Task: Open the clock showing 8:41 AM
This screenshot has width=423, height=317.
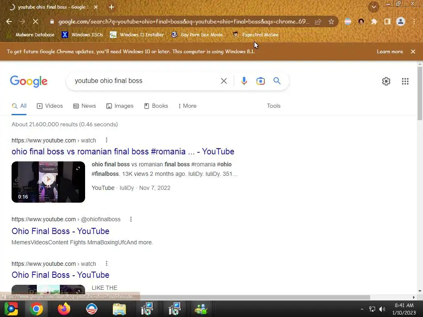Action: pyautogui.click(x=404, y=309)
